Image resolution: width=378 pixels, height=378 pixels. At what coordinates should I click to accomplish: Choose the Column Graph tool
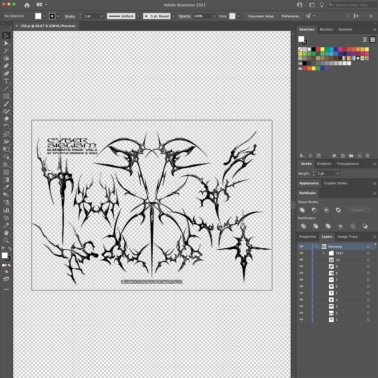[6, 210]
